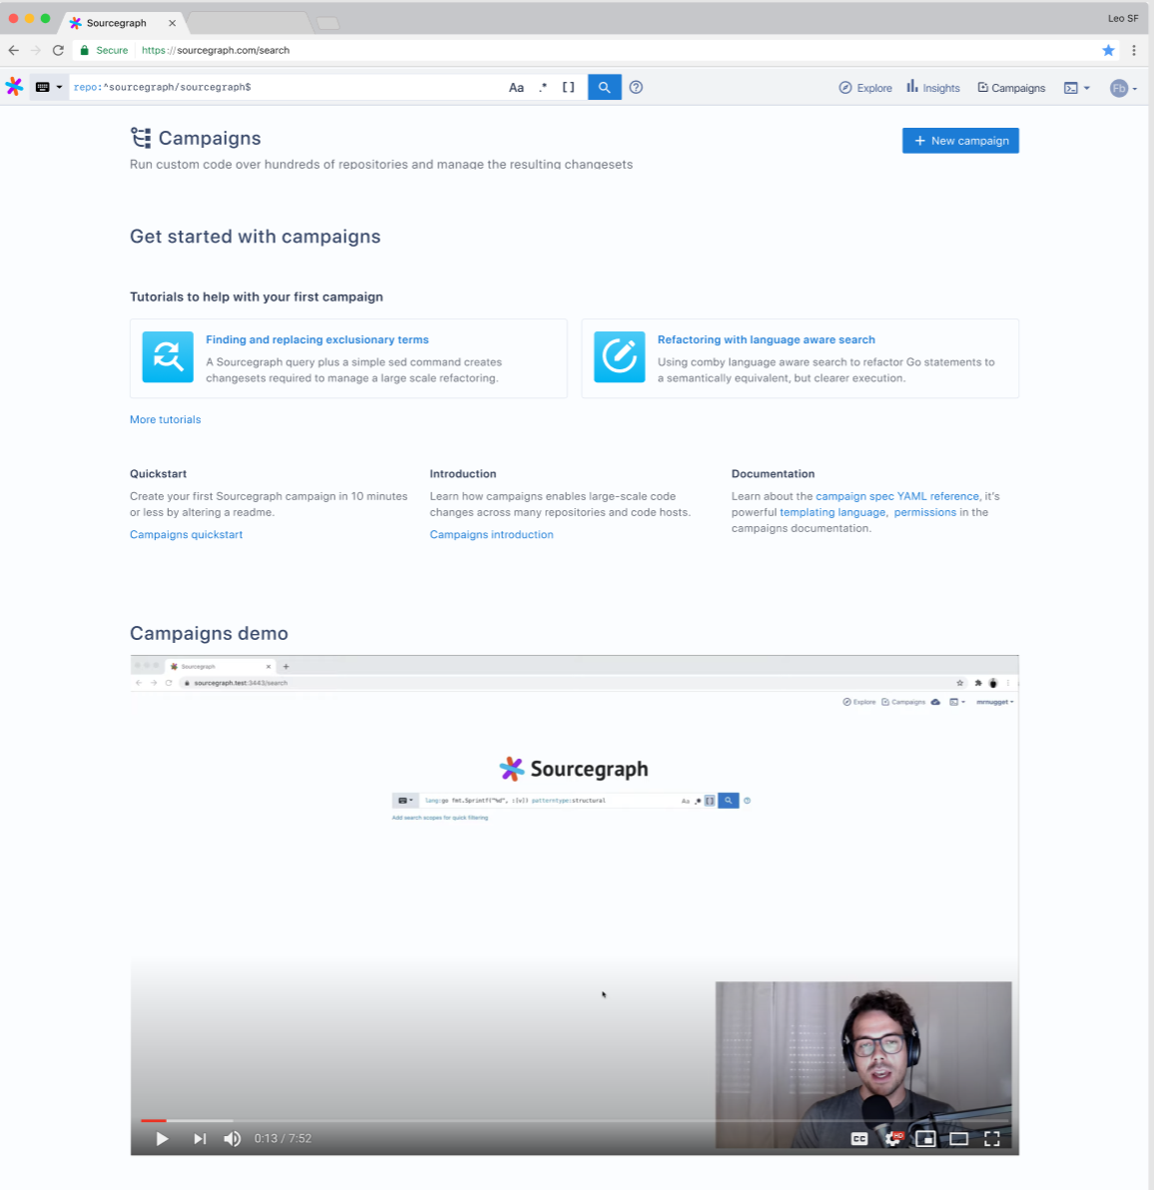Skip to next video button
Viewport: 1154px width, 1190px height.
(200, 1138)
